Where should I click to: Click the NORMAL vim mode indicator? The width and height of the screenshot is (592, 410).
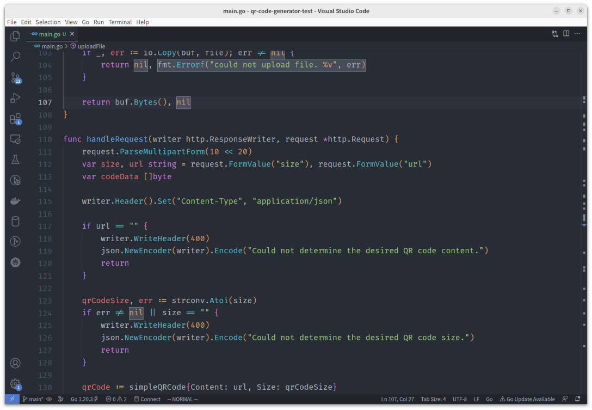pos(182,399)
